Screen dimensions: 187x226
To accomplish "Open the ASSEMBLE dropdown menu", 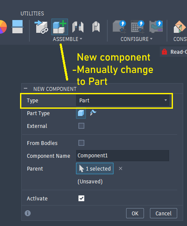I will (x=67, y=39).
